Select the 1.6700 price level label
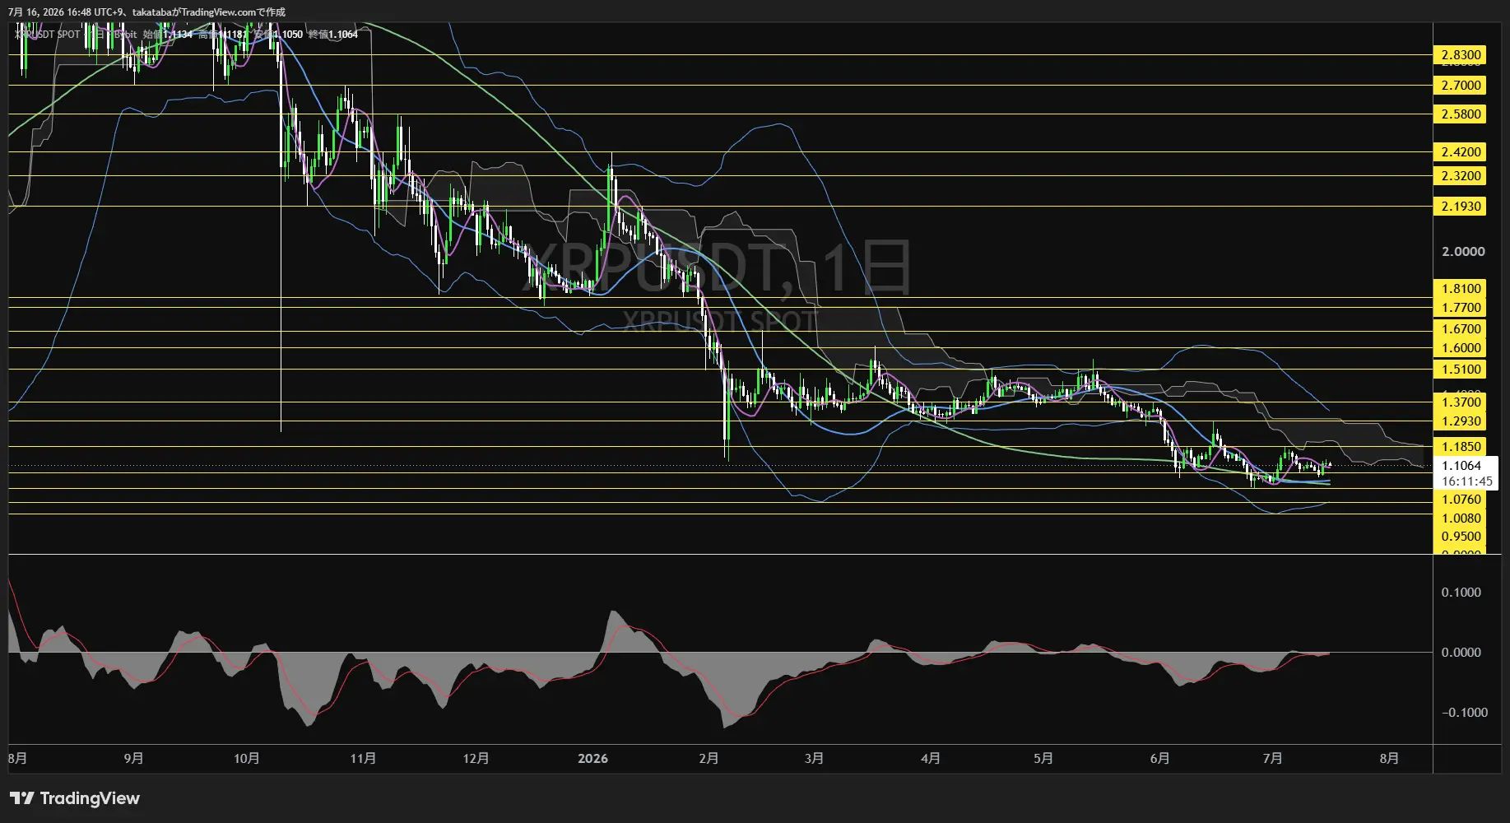This screenshot has width=1510, height=823. [x=1461, y=328]
